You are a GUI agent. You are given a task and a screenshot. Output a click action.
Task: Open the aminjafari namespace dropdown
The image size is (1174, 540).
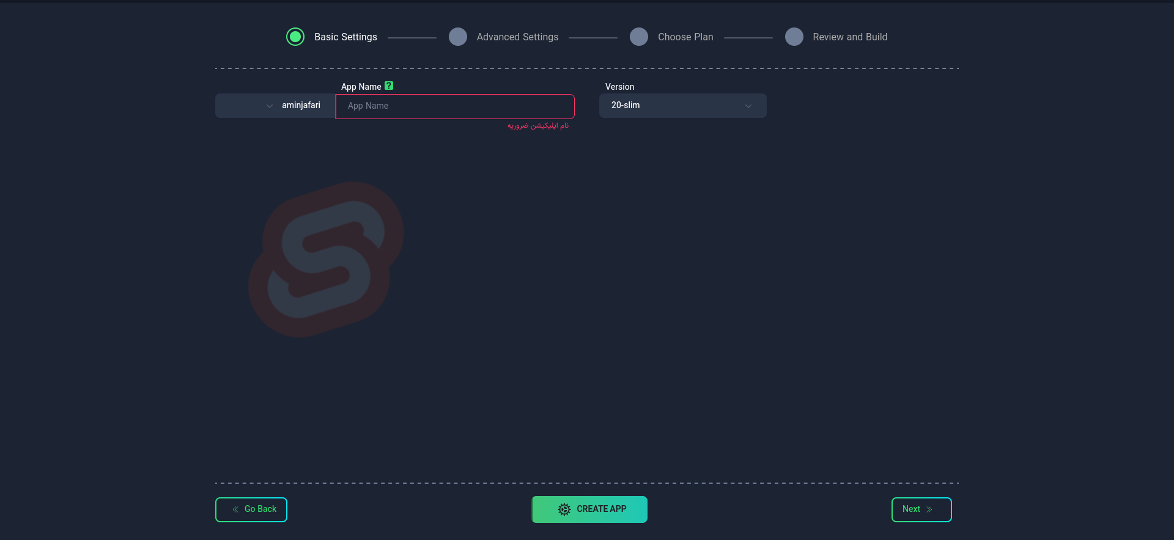pos(275,106)
